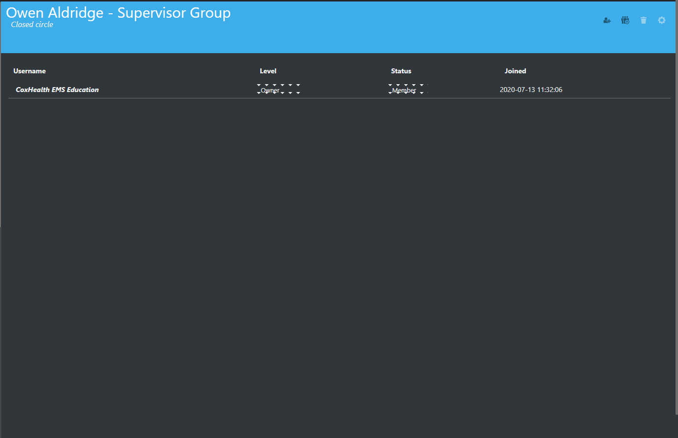Click the delete circle trash icon

644,20
